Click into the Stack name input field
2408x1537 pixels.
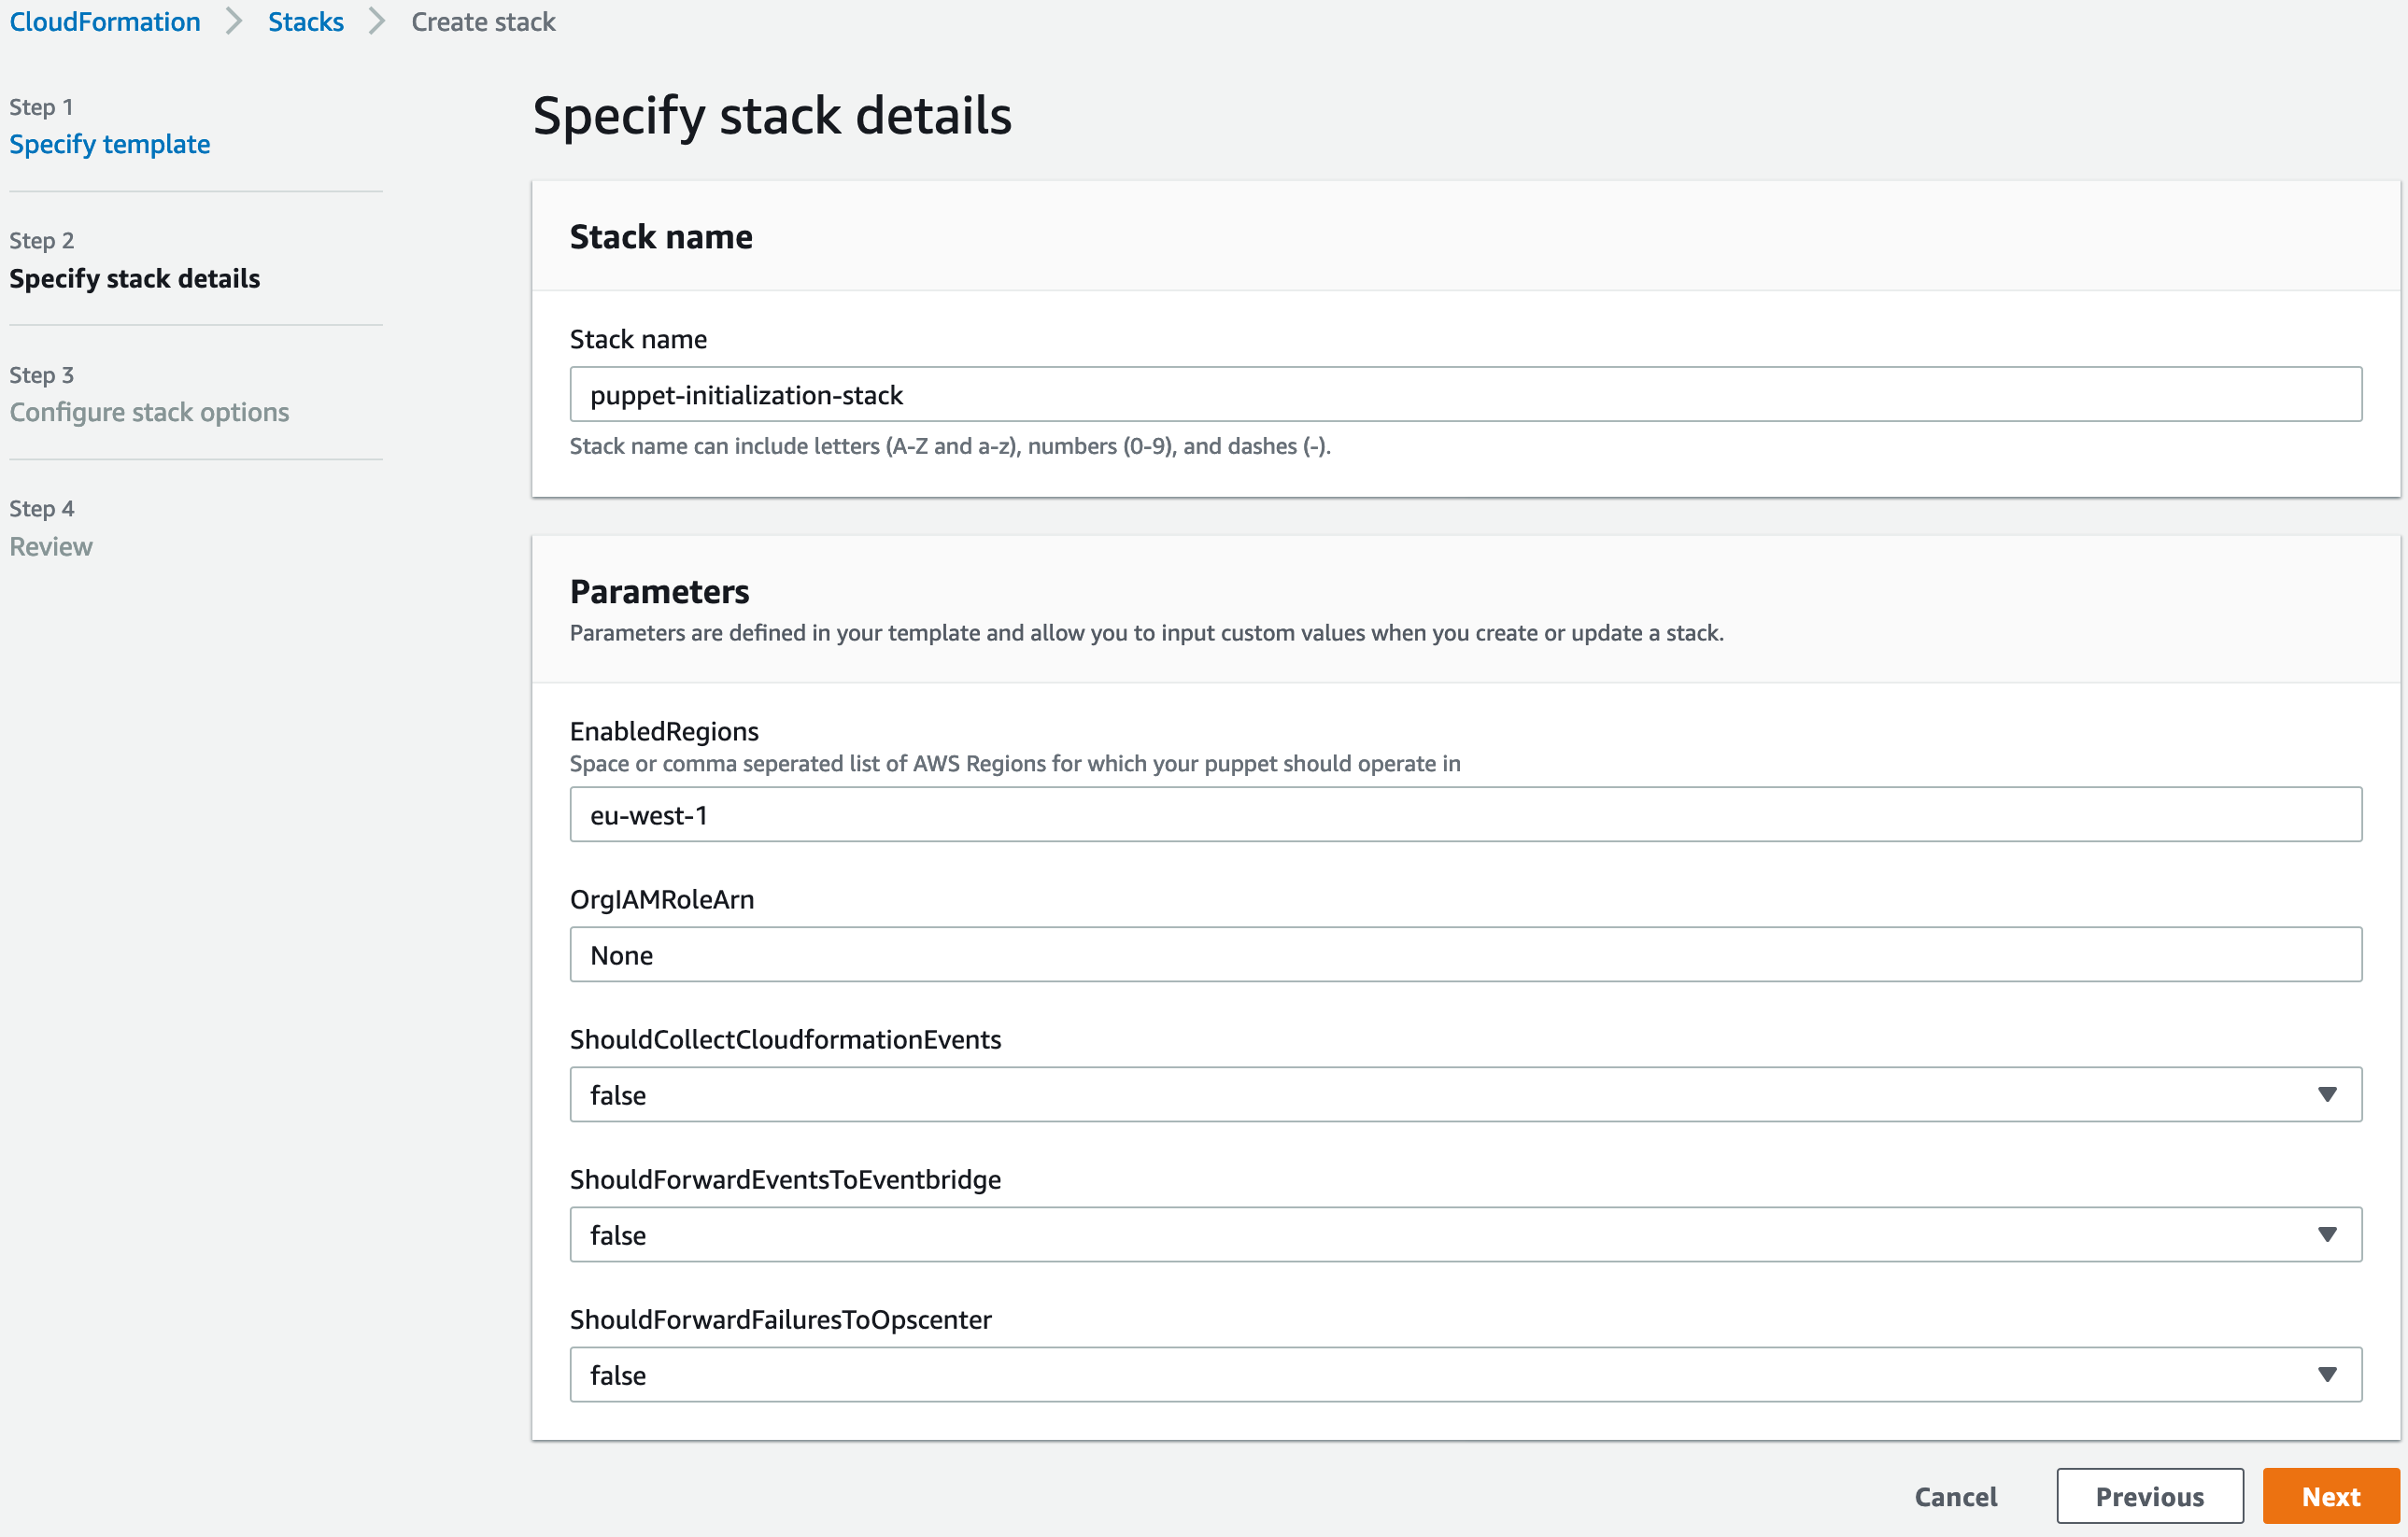[1465, 394]
